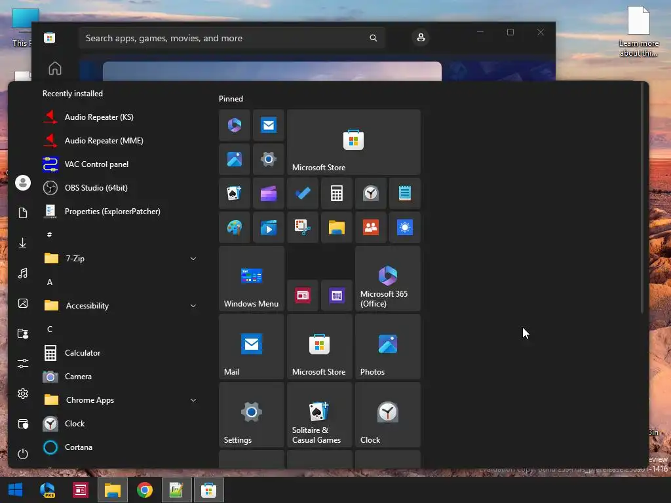Open the tile labeled Clock
This screenshot has width=671, height=503.
(388, 415)
